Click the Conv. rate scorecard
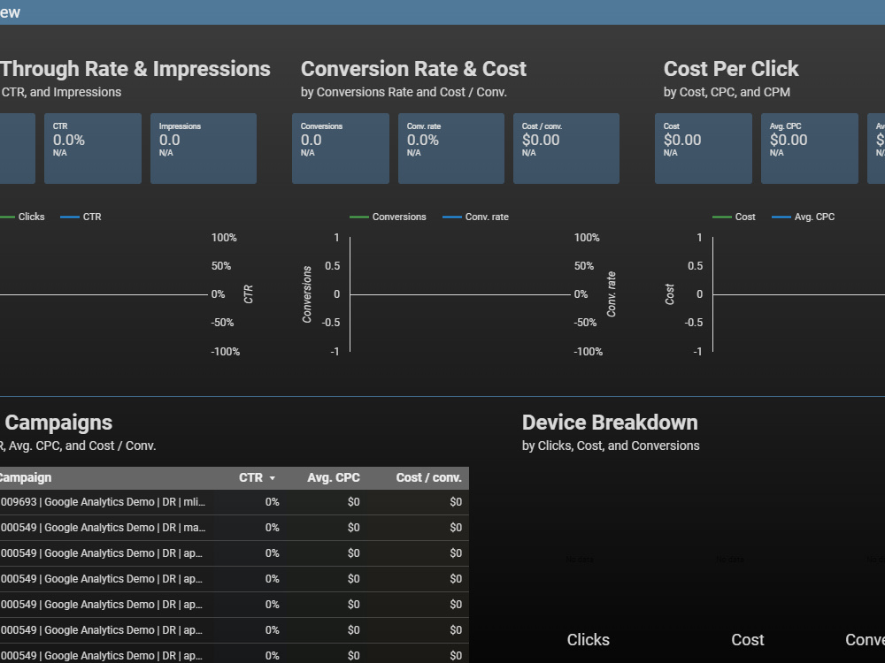This screenshot has height=663, width=885. (x=451, y=149)
